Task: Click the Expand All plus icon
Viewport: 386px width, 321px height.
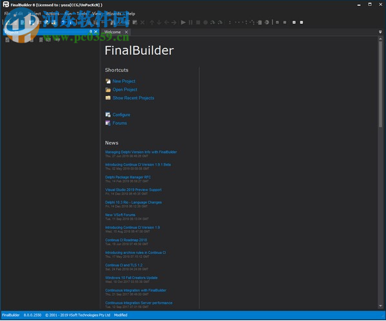Action: click(294, 23)
